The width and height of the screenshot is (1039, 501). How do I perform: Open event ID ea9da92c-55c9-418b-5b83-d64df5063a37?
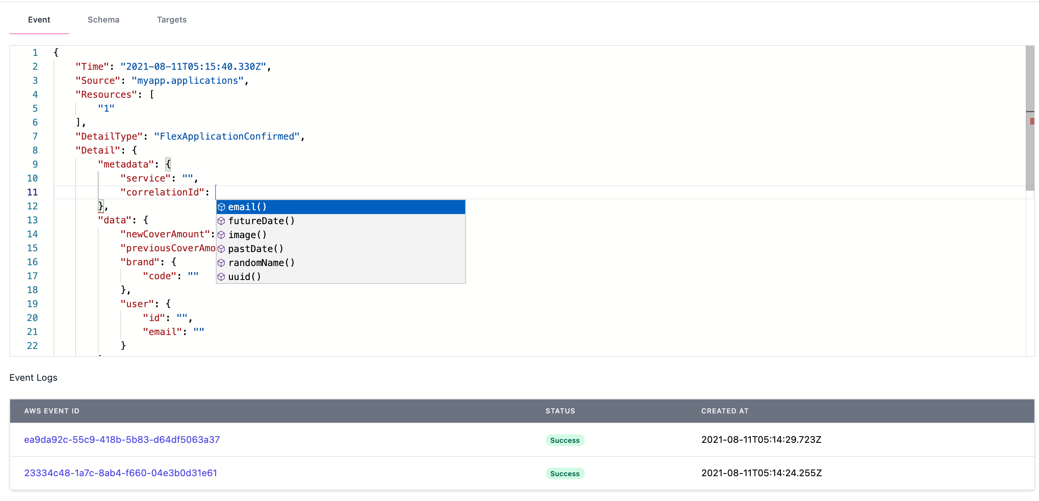[122, 439]
